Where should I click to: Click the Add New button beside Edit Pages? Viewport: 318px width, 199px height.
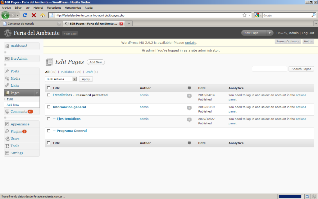click(x=96, y=62)
